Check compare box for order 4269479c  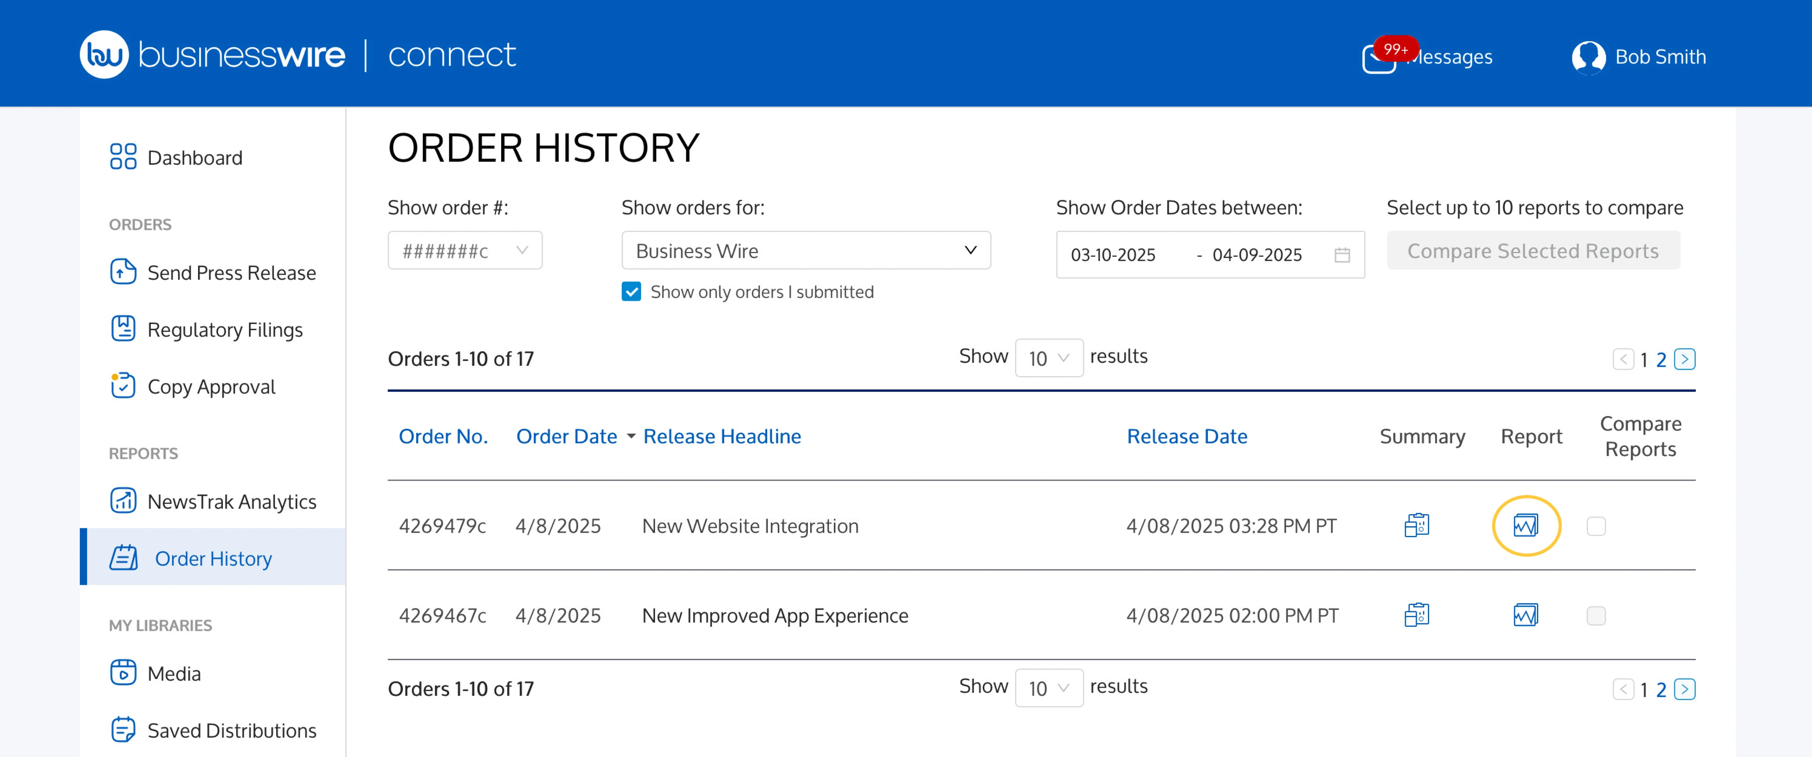coord(1596,526)
